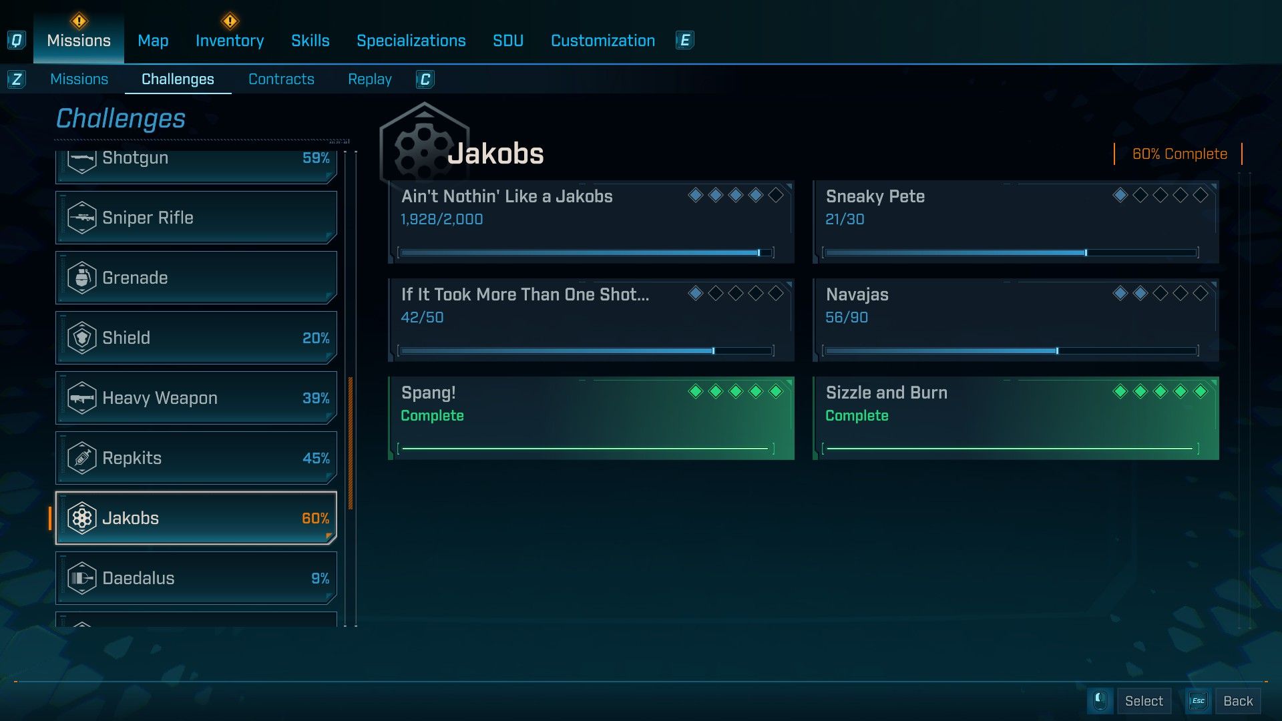This screenshot has height=721, width=1282.
Task: Click the Back button
Action: click(x=1237, y=701)
